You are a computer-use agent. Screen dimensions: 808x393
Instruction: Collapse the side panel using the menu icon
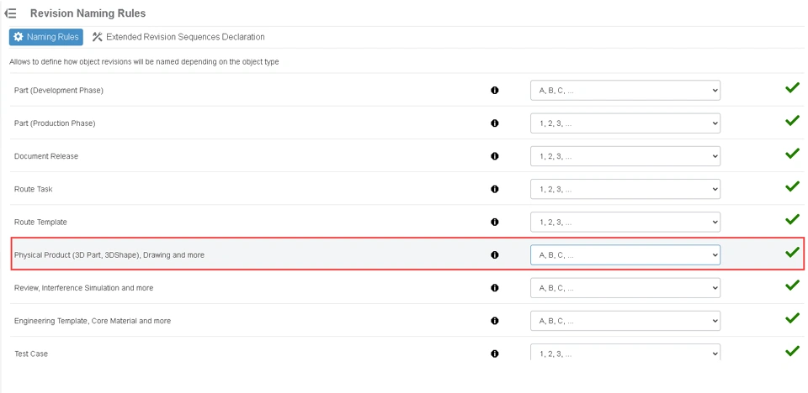[x=11, y=13]
